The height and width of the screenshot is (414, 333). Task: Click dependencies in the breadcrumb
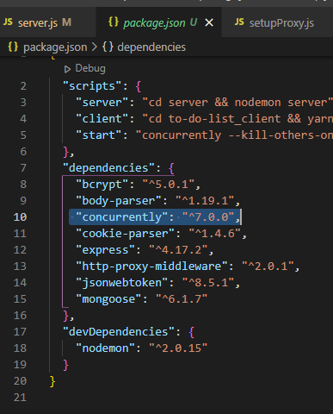[x=151, y=47]
